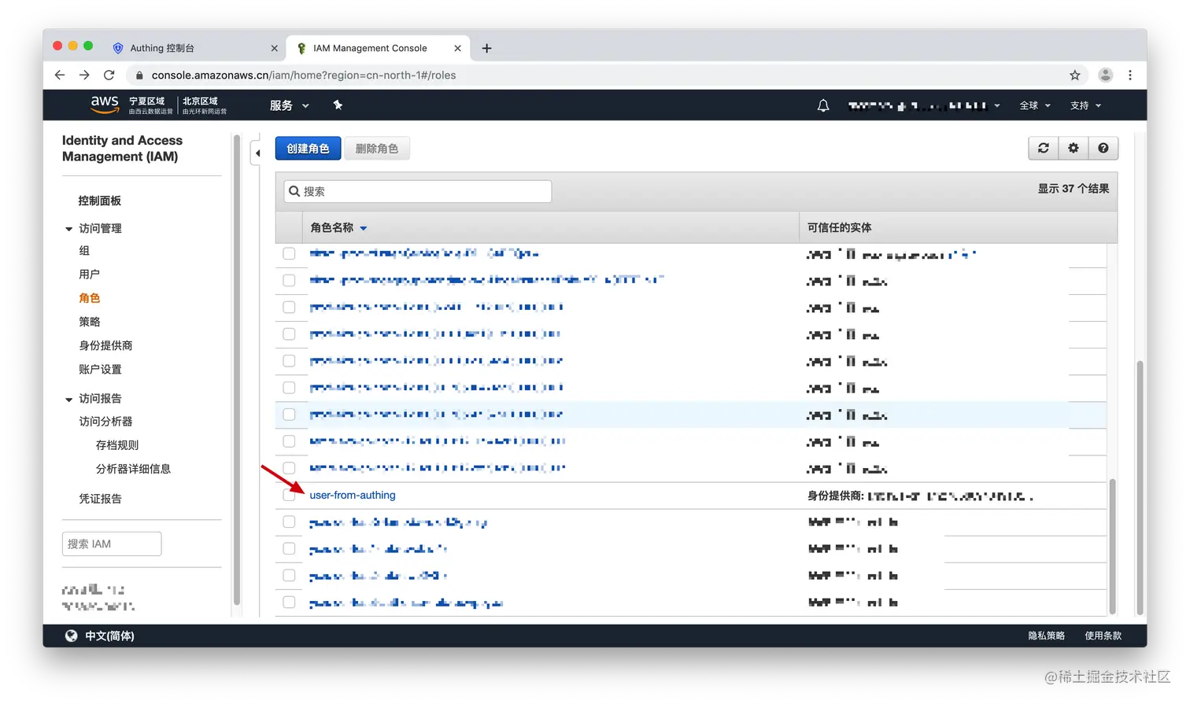Bookmark this page with the star icon
Image resolution: width=1190 pixels, height=704 pixels.
[1075, 75]
